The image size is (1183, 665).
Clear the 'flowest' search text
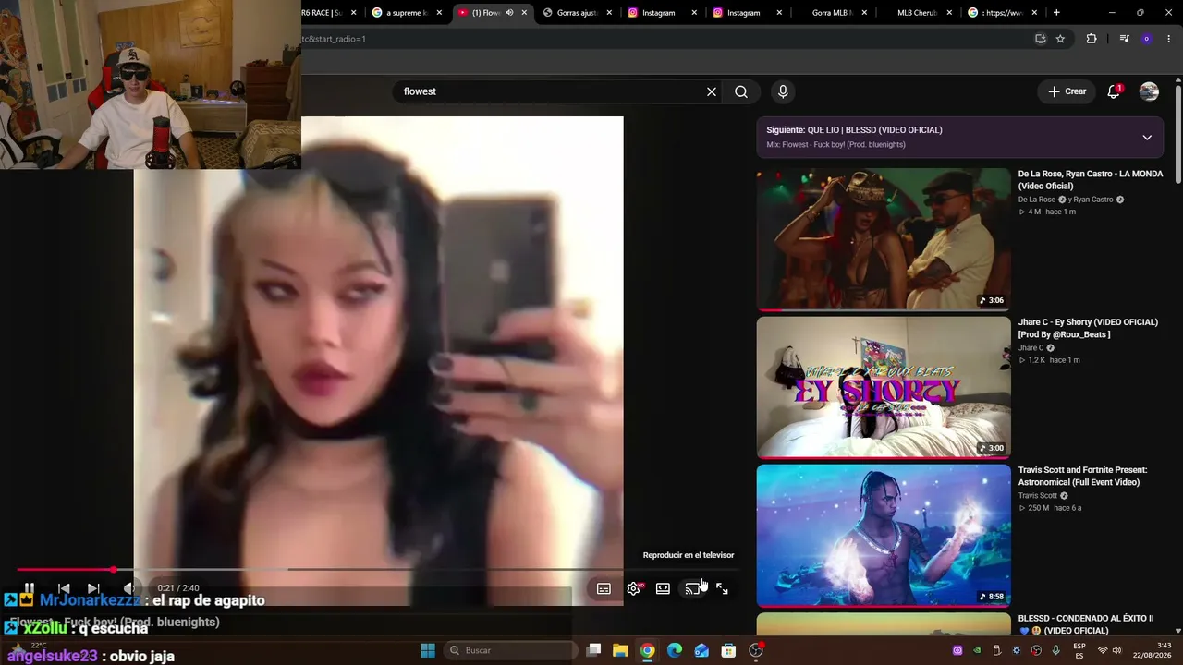(x=712, y=91)
